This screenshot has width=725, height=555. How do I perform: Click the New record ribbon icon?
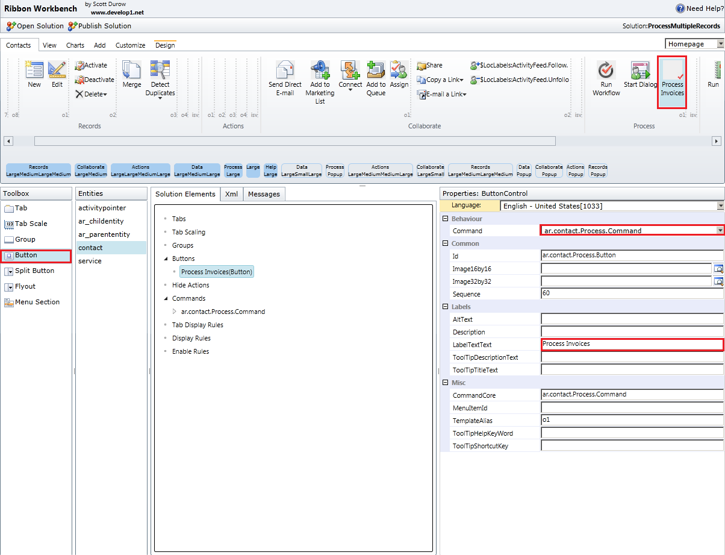coord(34,69)
